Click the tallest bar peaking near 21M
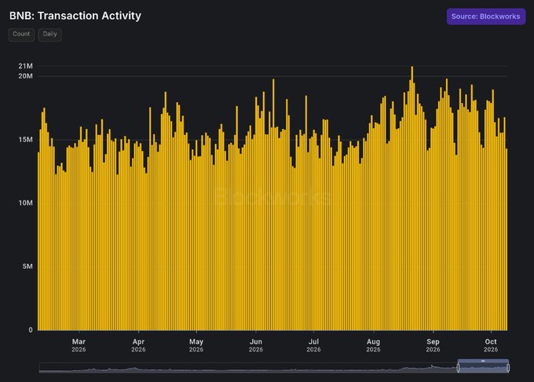The image size is (534, 382). click(412, 198)
